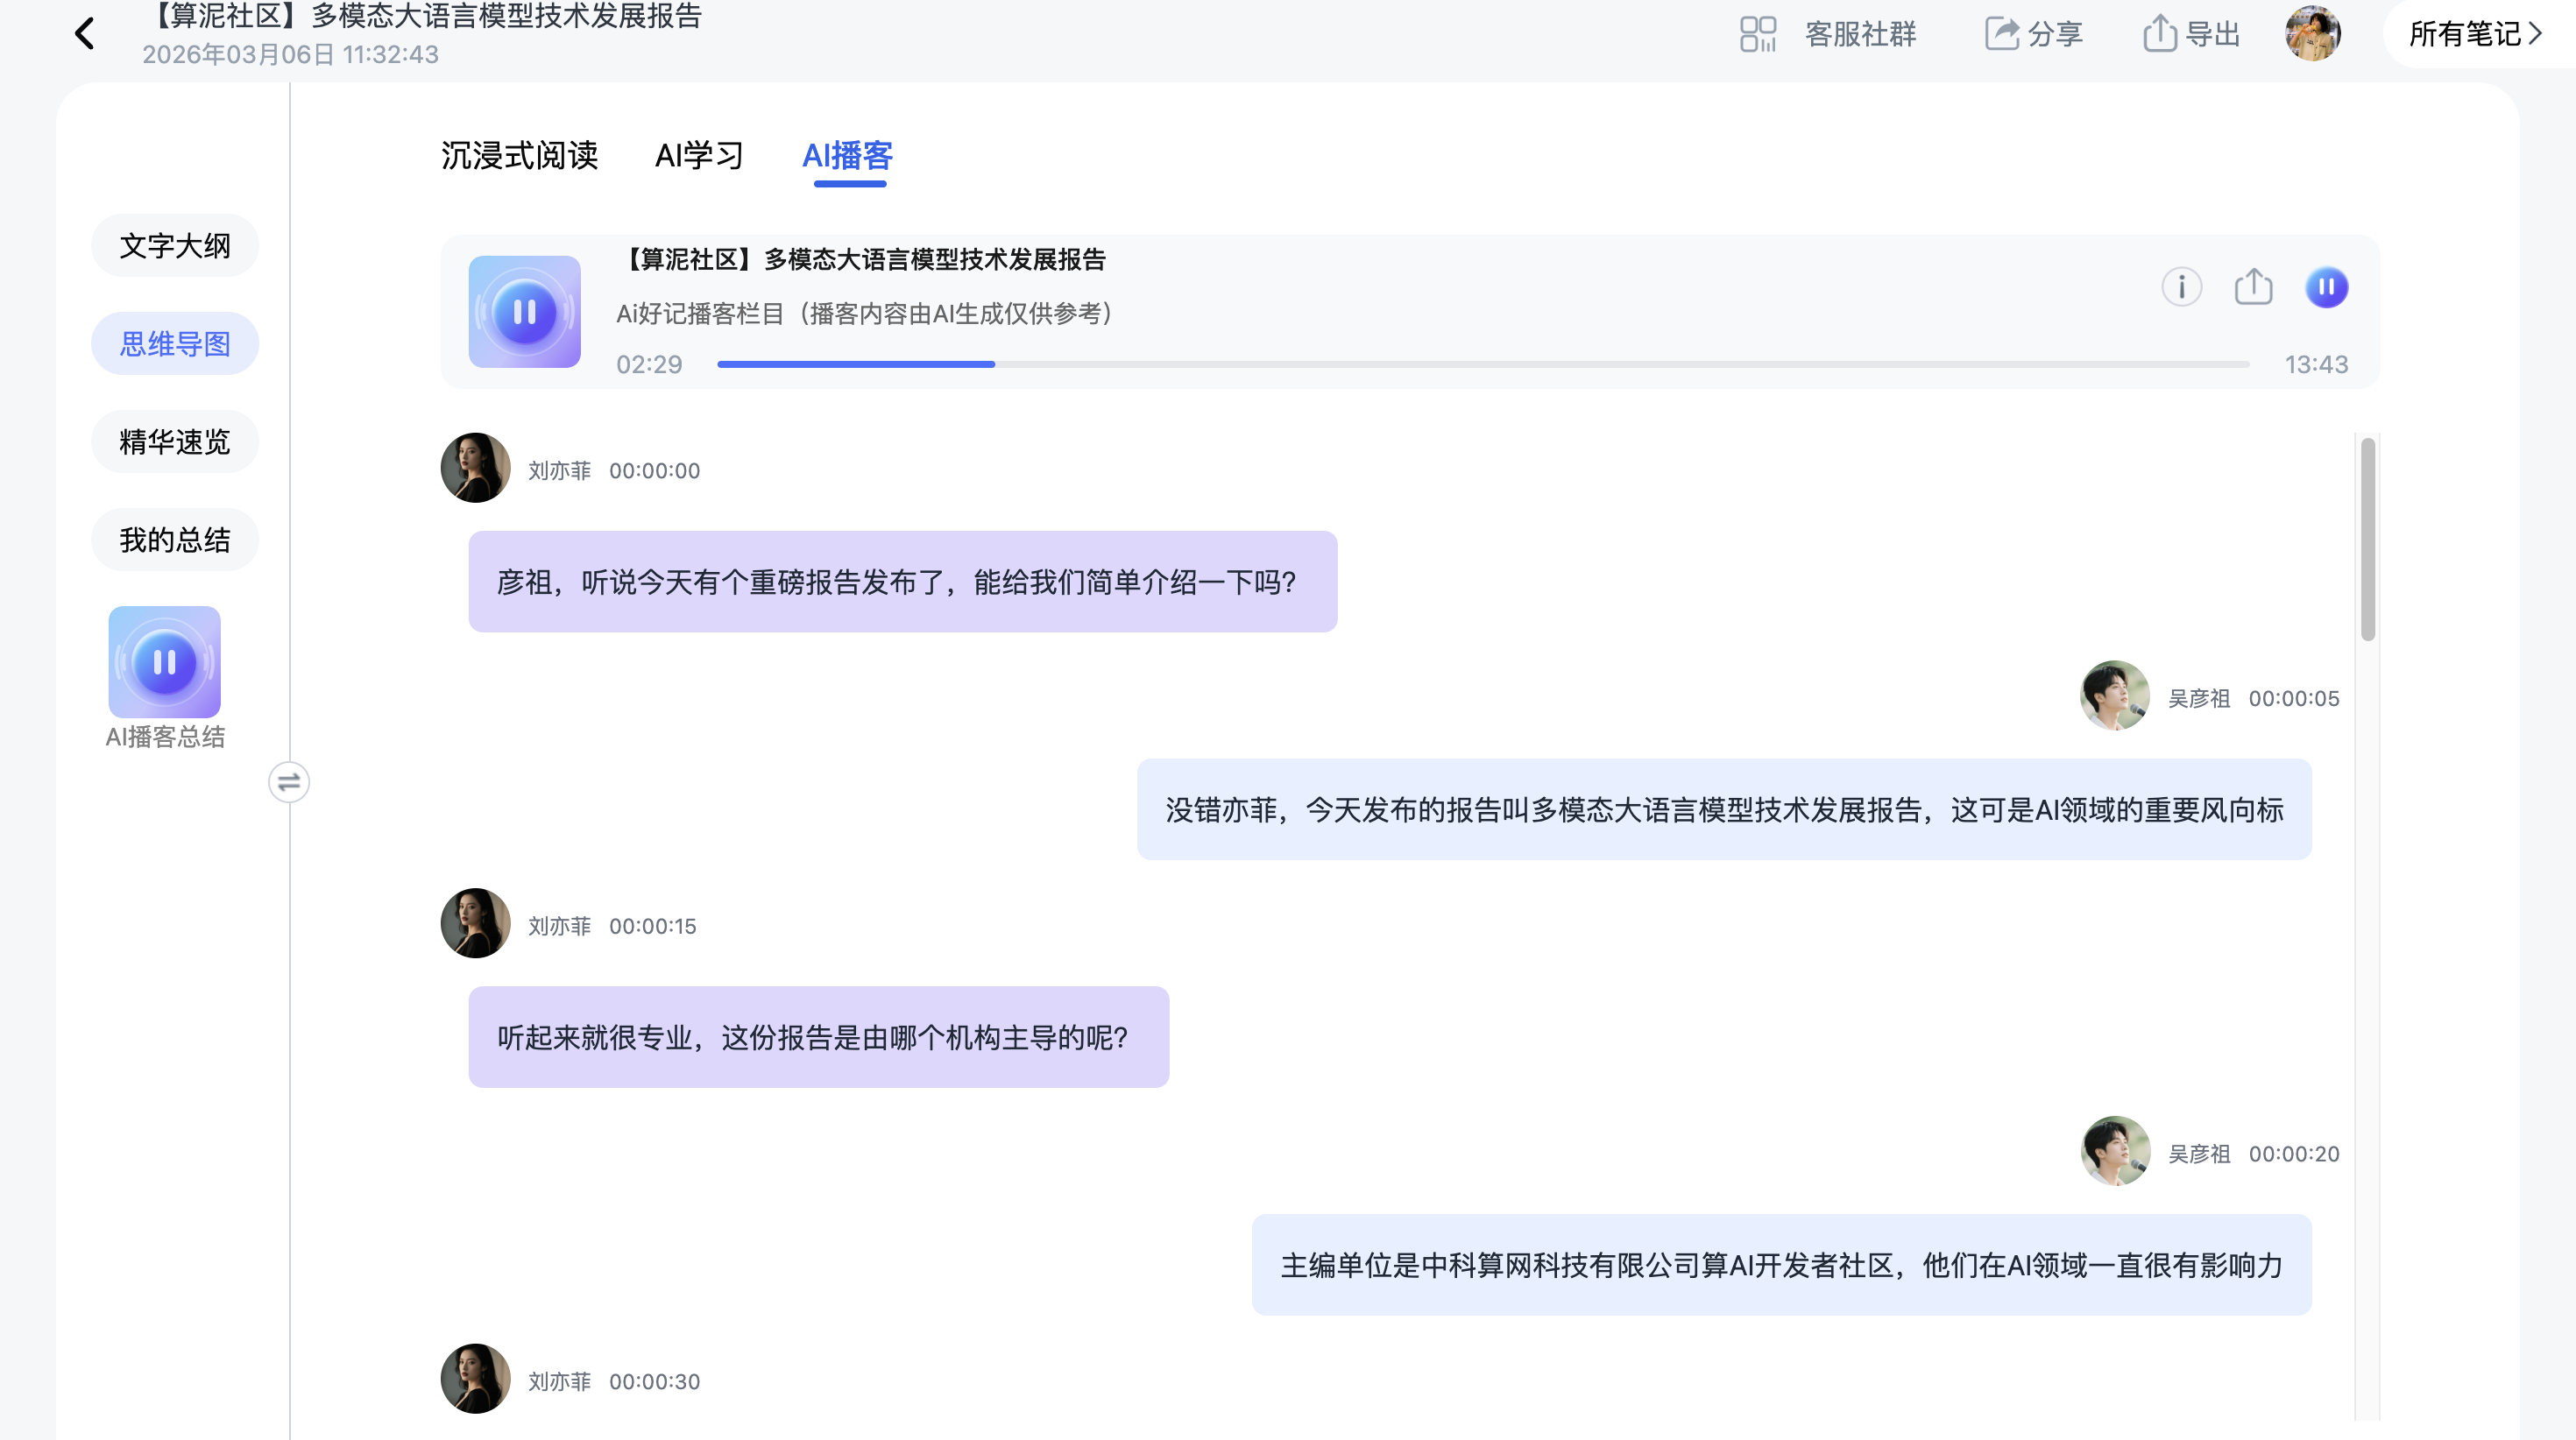Open 我的总结 in the sidebar
The height and width of the screenshot is (1440, 2576).
pyautogui.click(x=175, y=540)
